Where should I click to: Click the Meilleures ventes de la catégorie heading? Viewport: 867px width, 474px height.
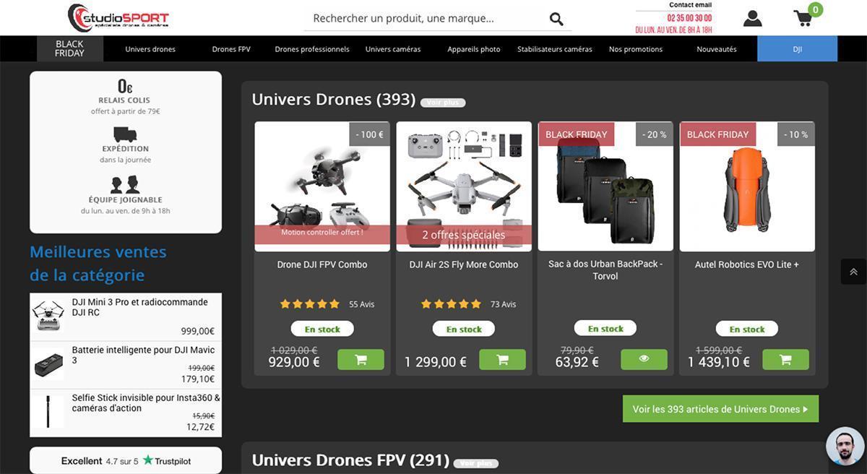tap(98, 263)
